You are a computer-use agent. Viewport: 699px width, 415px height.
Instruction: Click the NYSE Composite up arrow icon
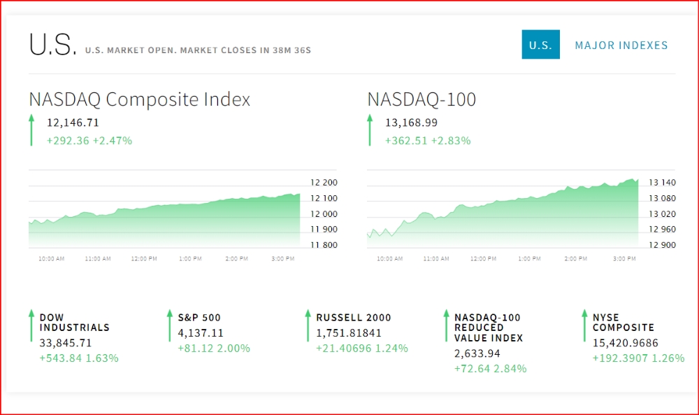[x=584, y=325]
